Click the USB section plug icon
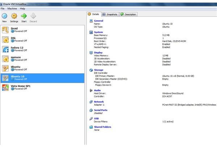Viewport: 217px width, 147px height. point(91,119)
